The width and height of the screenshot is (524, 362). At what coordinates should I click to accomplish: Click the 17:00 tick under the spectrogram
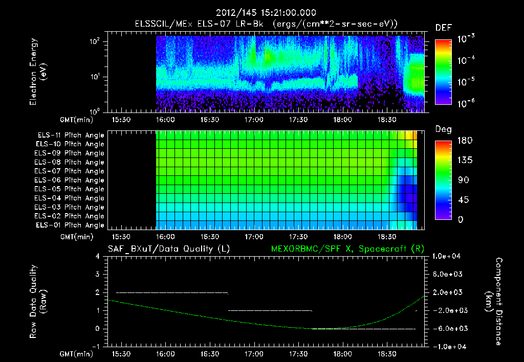click(x=254, y=120)
